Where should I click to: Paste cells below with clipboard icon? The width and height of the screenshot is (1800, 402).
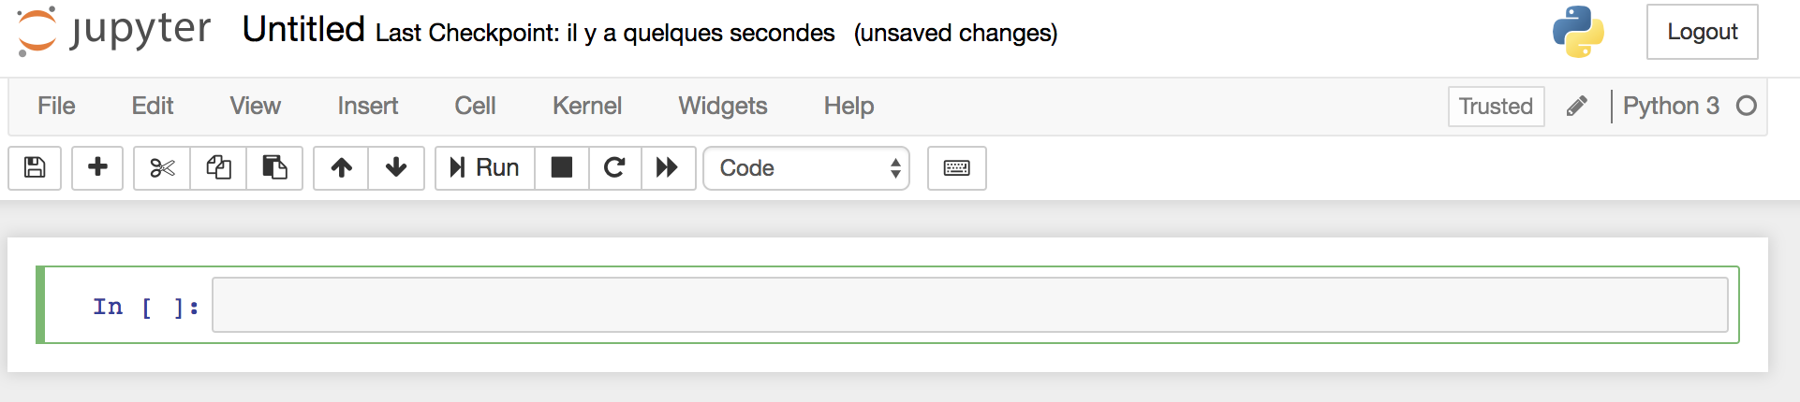coord(274,168)
